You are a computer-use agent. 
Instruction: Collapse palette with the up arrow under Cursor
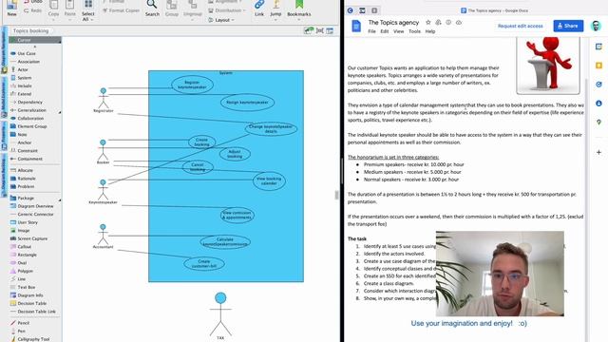pyautogui.click(x=34, y=47)
